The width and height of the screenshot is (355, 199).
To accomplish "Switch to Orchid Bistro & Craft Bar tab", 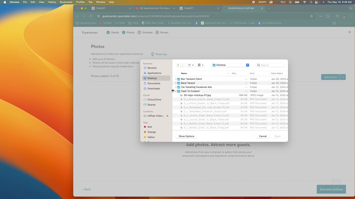I will pyautogui.click(x=243, y=8).
